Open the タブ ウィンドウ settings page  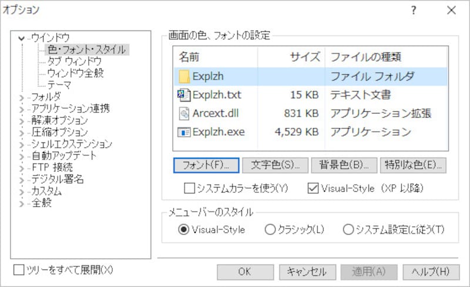click(x=75, y=61)
